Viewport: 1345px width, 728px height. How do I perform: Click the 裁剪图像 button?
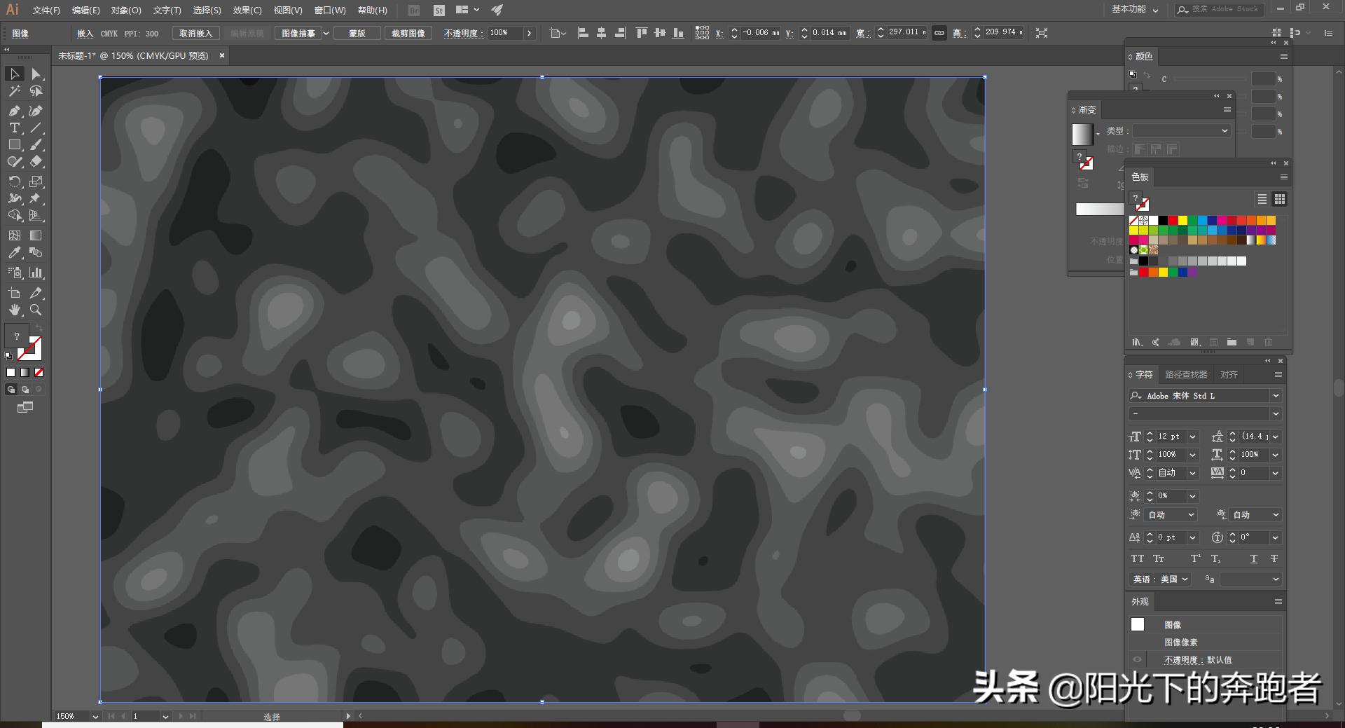click(x=408, y=33)
